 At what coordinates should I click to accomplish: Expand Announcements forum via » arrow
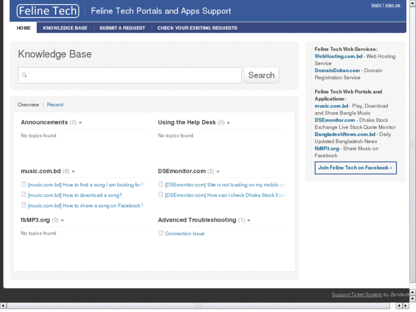pyautogui.click(x=80, y=123)
